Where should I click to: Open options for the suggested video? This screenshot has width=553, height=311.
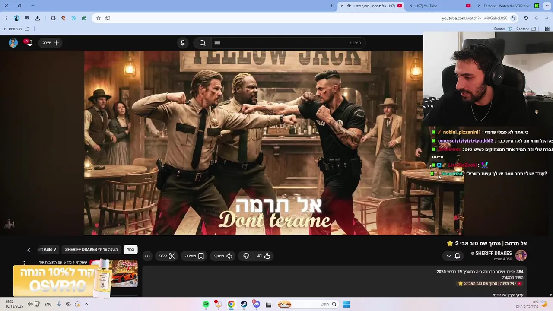pyautogui.click(x=24, y=263)
